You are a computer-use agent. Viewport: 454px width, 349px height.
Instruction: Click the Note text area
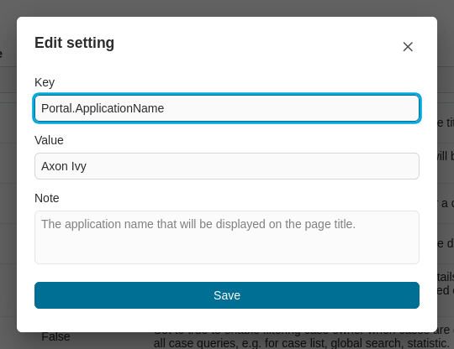tap(227, 237)
